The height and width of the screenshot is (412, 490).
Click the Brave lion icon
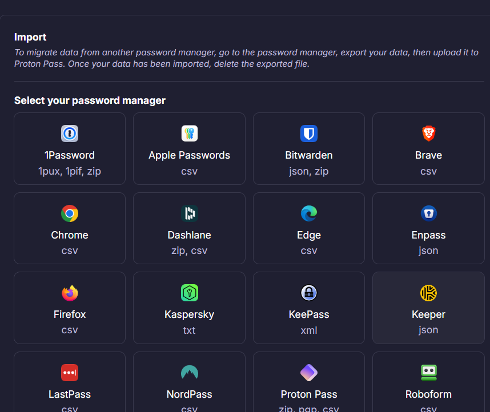point(428,134)
